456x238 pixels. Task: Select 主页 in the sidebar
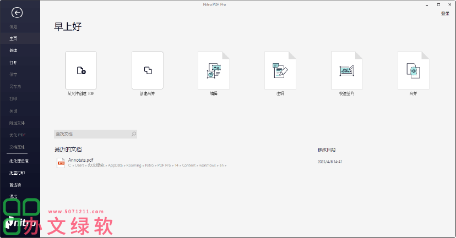point(13,38)
